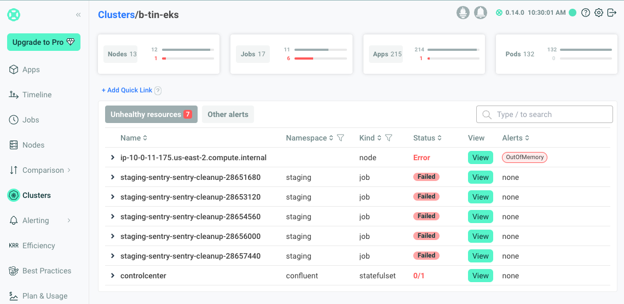The height and width of the screenshot is (304, 624).
Task: Select Unhealthy resources tab
Action: point(151,114)
